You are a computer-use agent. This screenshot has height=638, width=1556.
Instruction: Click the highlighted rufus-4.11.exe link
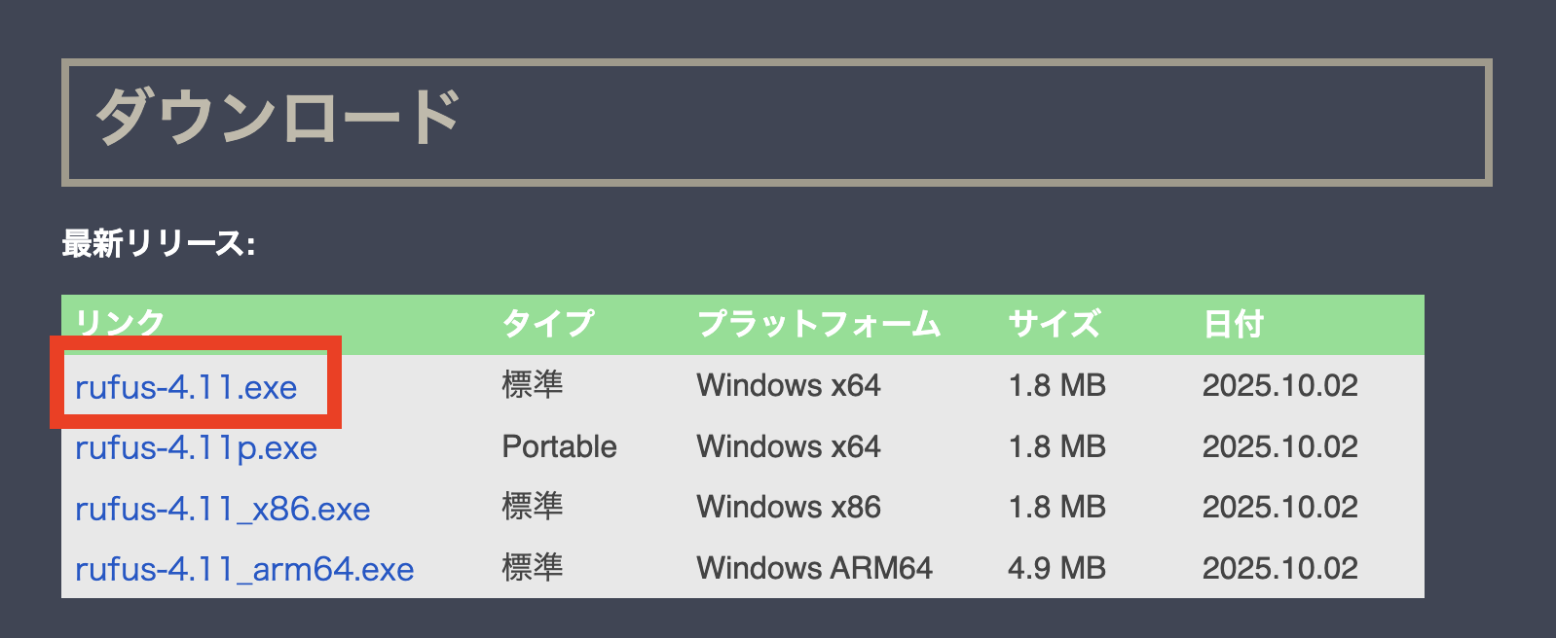[188, 385]
